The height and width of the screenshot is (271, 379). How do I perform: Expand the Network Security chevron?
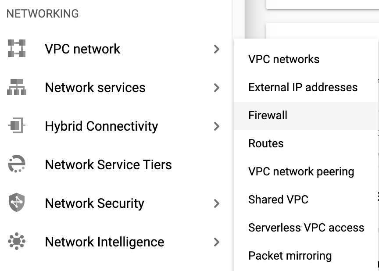pyautogui.click(x=217, y=203)
